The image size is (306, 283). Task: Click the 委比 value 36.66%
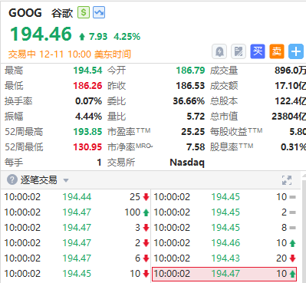click(x=189, y=101)
